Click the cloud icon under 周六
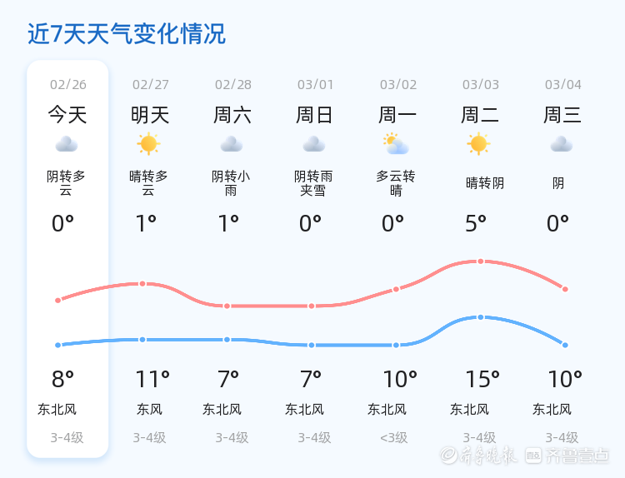The image size is (625, 478). [232, 145]
